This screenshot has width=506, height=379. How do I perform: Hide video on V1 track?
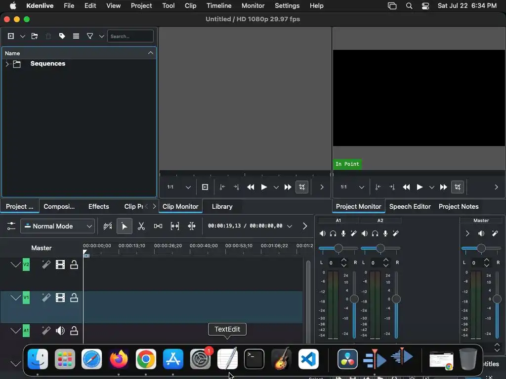point(60,298)
